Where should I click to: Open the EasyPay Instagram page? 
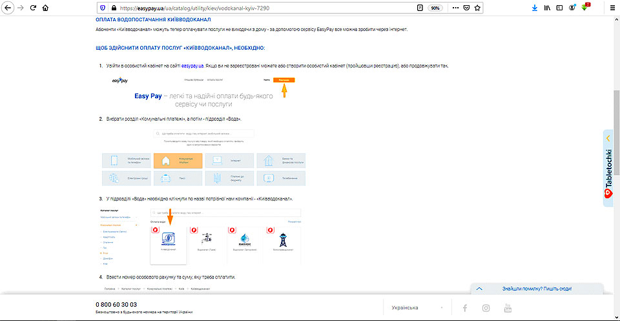[486, 307]
